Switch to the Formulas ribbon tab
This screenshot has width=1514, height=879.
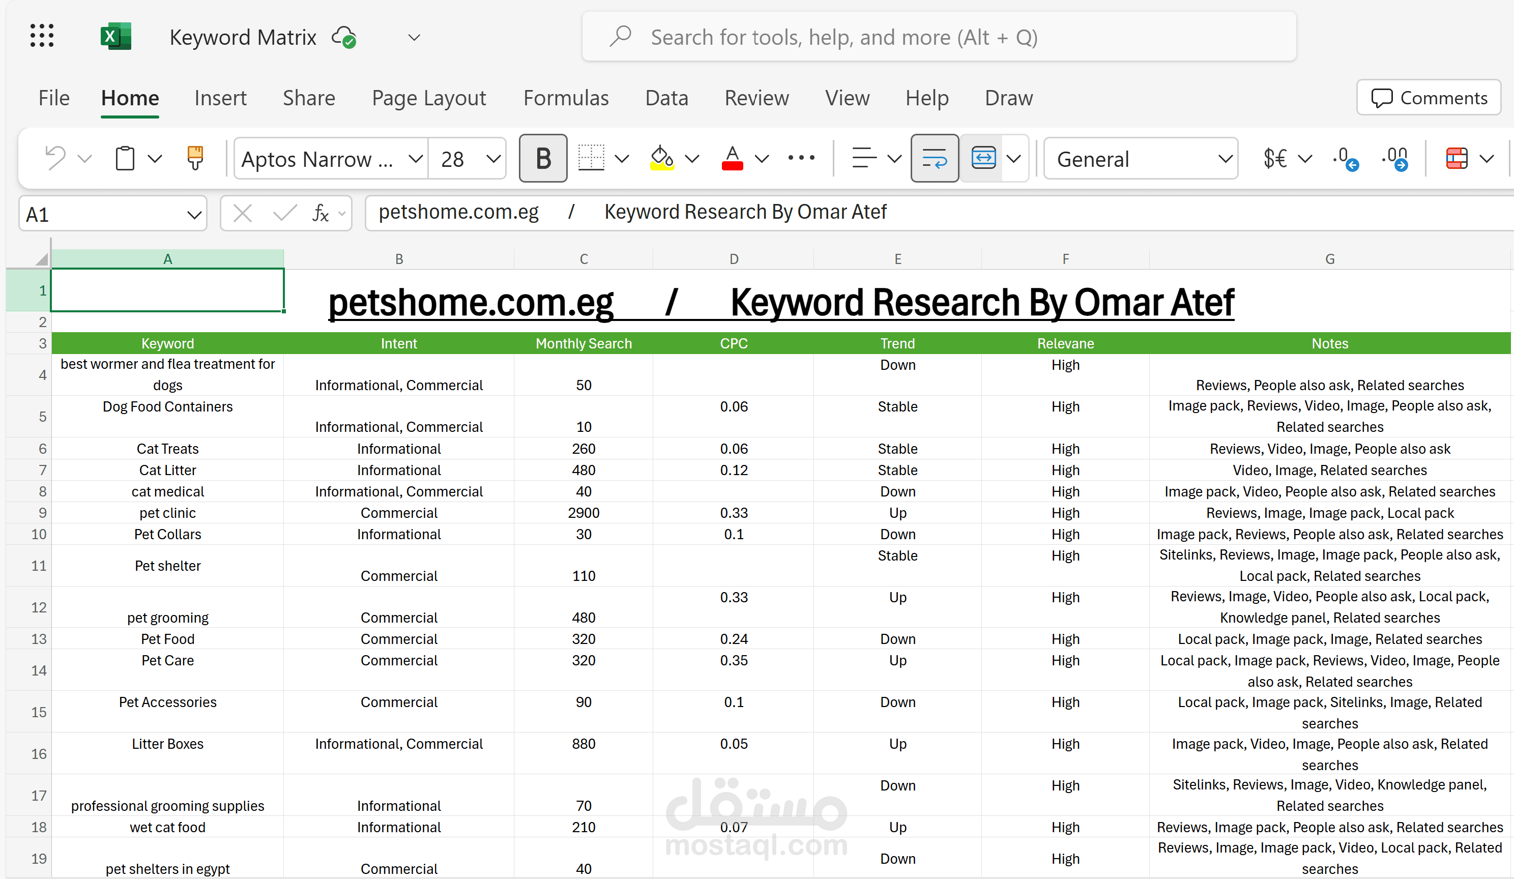(x=565, y=97)
